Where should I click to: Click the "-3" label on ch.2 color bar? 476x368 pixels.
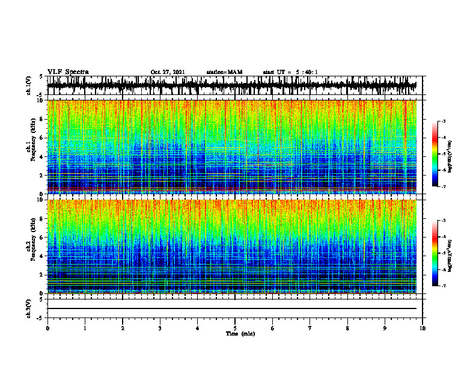click(x=443, y=221)
